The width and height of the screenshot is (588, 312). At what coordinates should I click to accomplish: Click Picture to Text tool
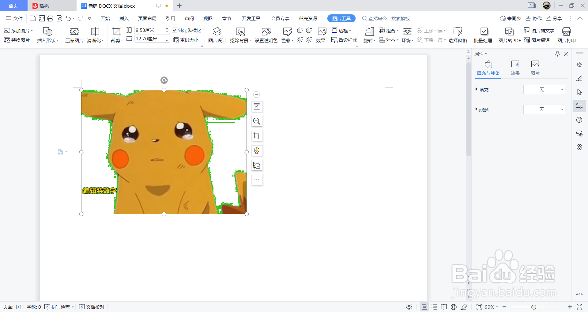539,31
